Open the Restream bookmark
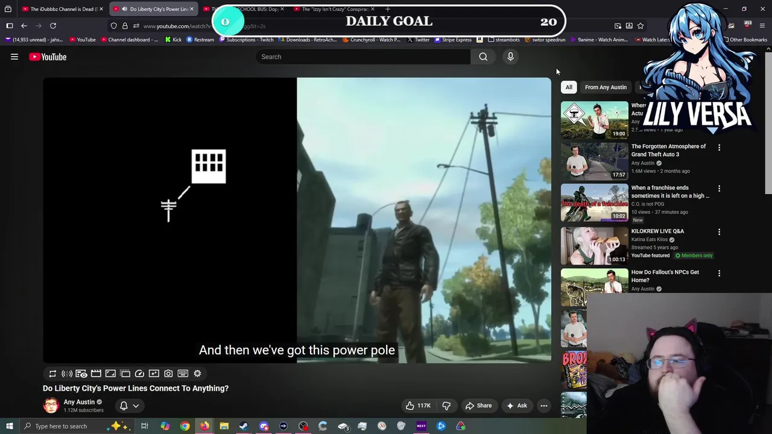This screenshot has height=434, width=772. tap(200, 40)
